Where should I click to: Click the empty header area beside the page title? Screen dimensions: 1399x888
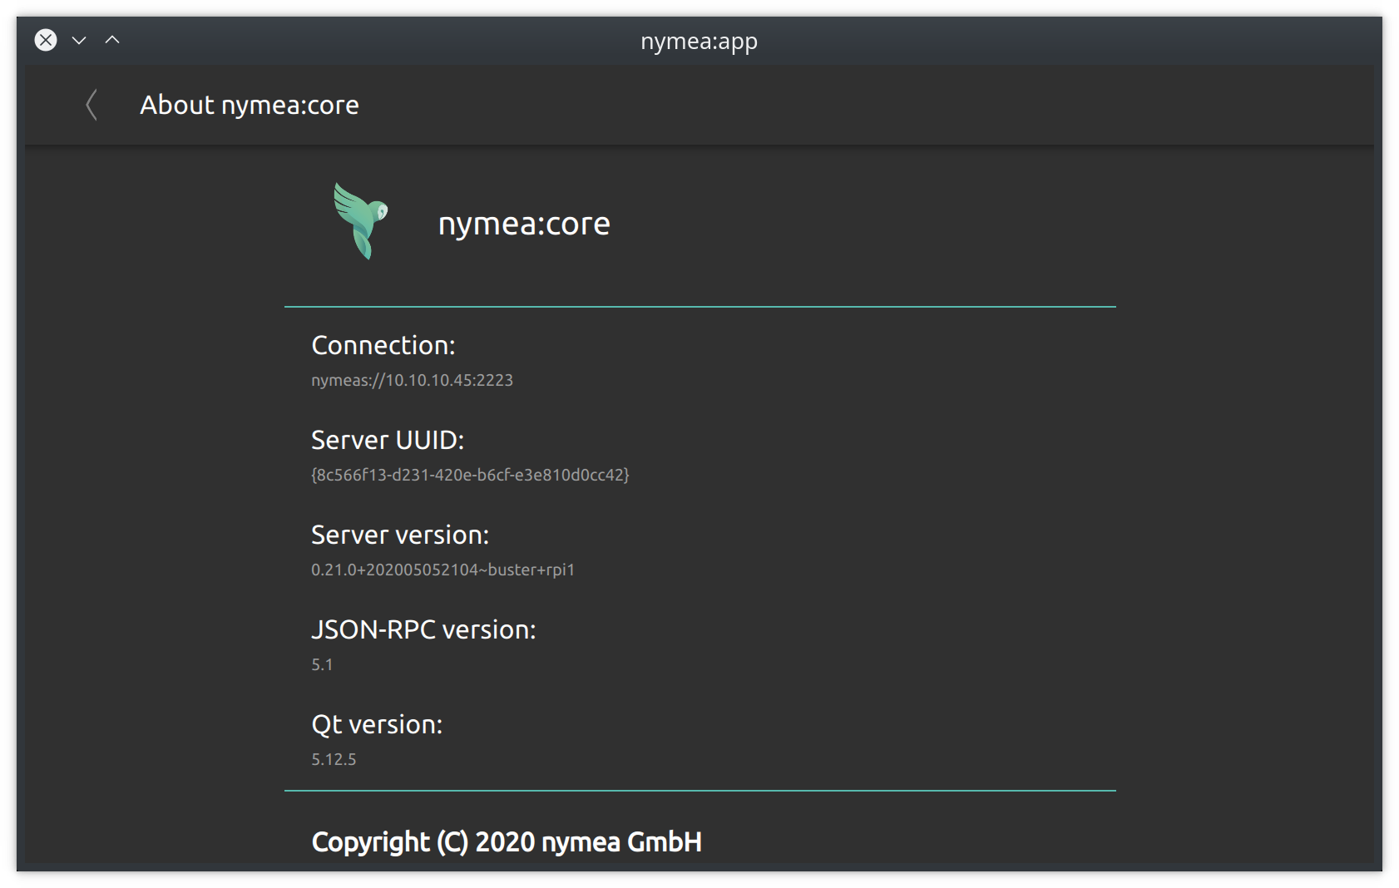pos(865,106)
